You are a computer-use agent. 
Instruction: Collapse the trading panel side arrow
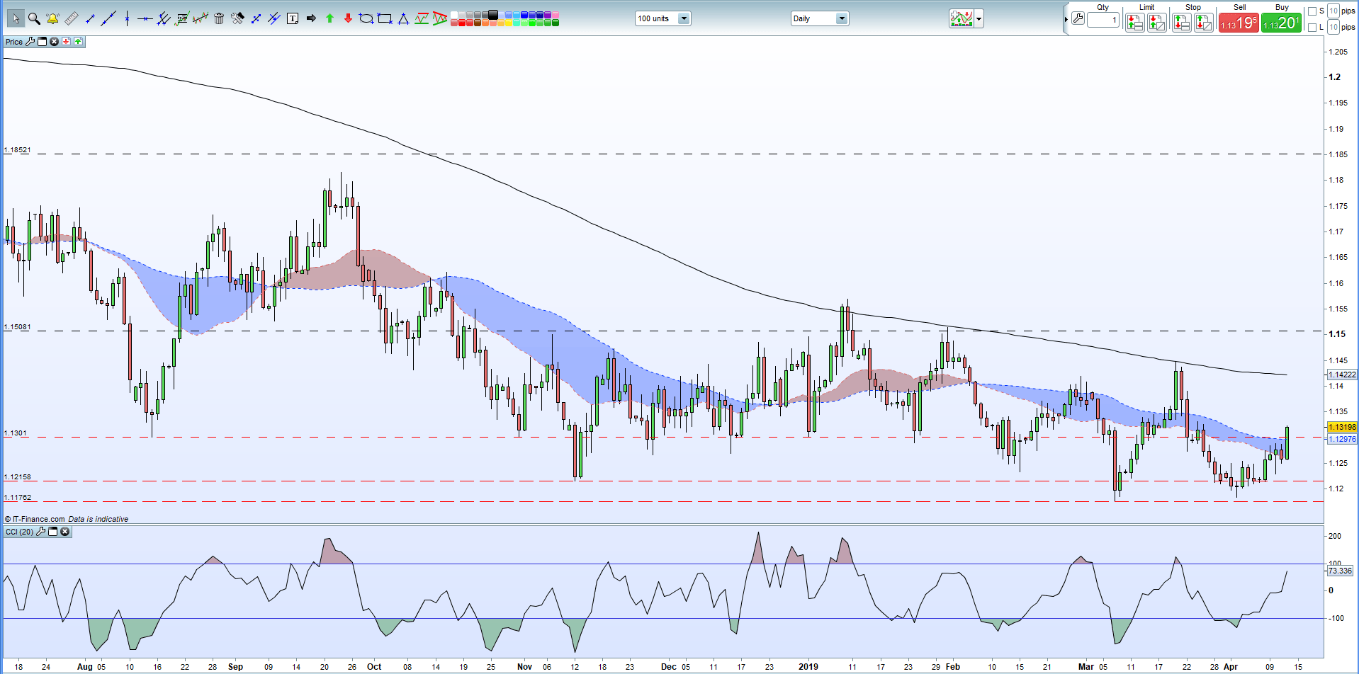[1065, 20]
